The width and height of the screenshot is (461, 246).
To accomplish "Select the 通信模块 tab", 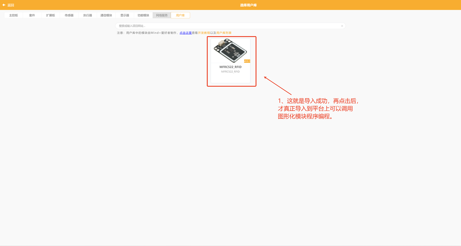I will (x=106, y=15).
